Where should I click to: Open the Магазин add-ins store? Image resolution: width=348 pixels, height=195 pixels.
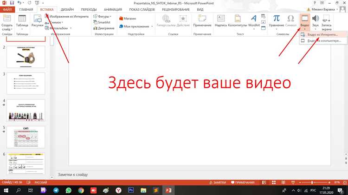pyautogui.click(x=128, y=19)
